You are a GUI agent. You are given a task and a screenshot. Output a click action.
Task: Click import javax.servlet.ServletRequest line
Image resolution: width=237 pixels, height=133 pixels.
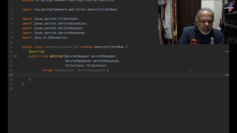click(x=53, y=28)
